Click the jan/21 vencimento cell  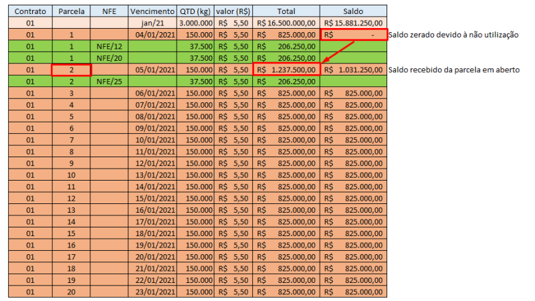click(x=152, y=23)
